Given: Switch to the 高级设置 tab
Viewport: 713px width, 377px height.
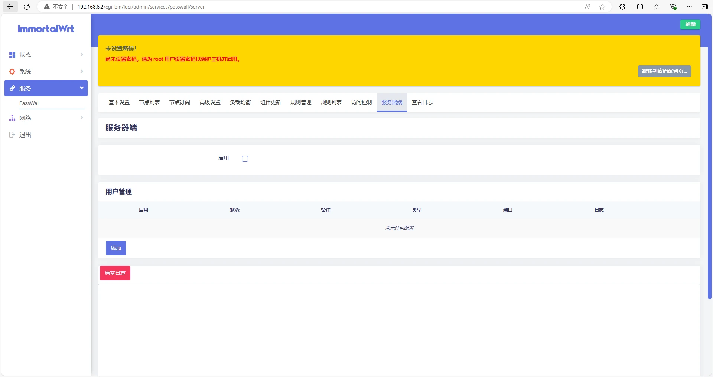Looking at the screenshot, I should (210, 102).
